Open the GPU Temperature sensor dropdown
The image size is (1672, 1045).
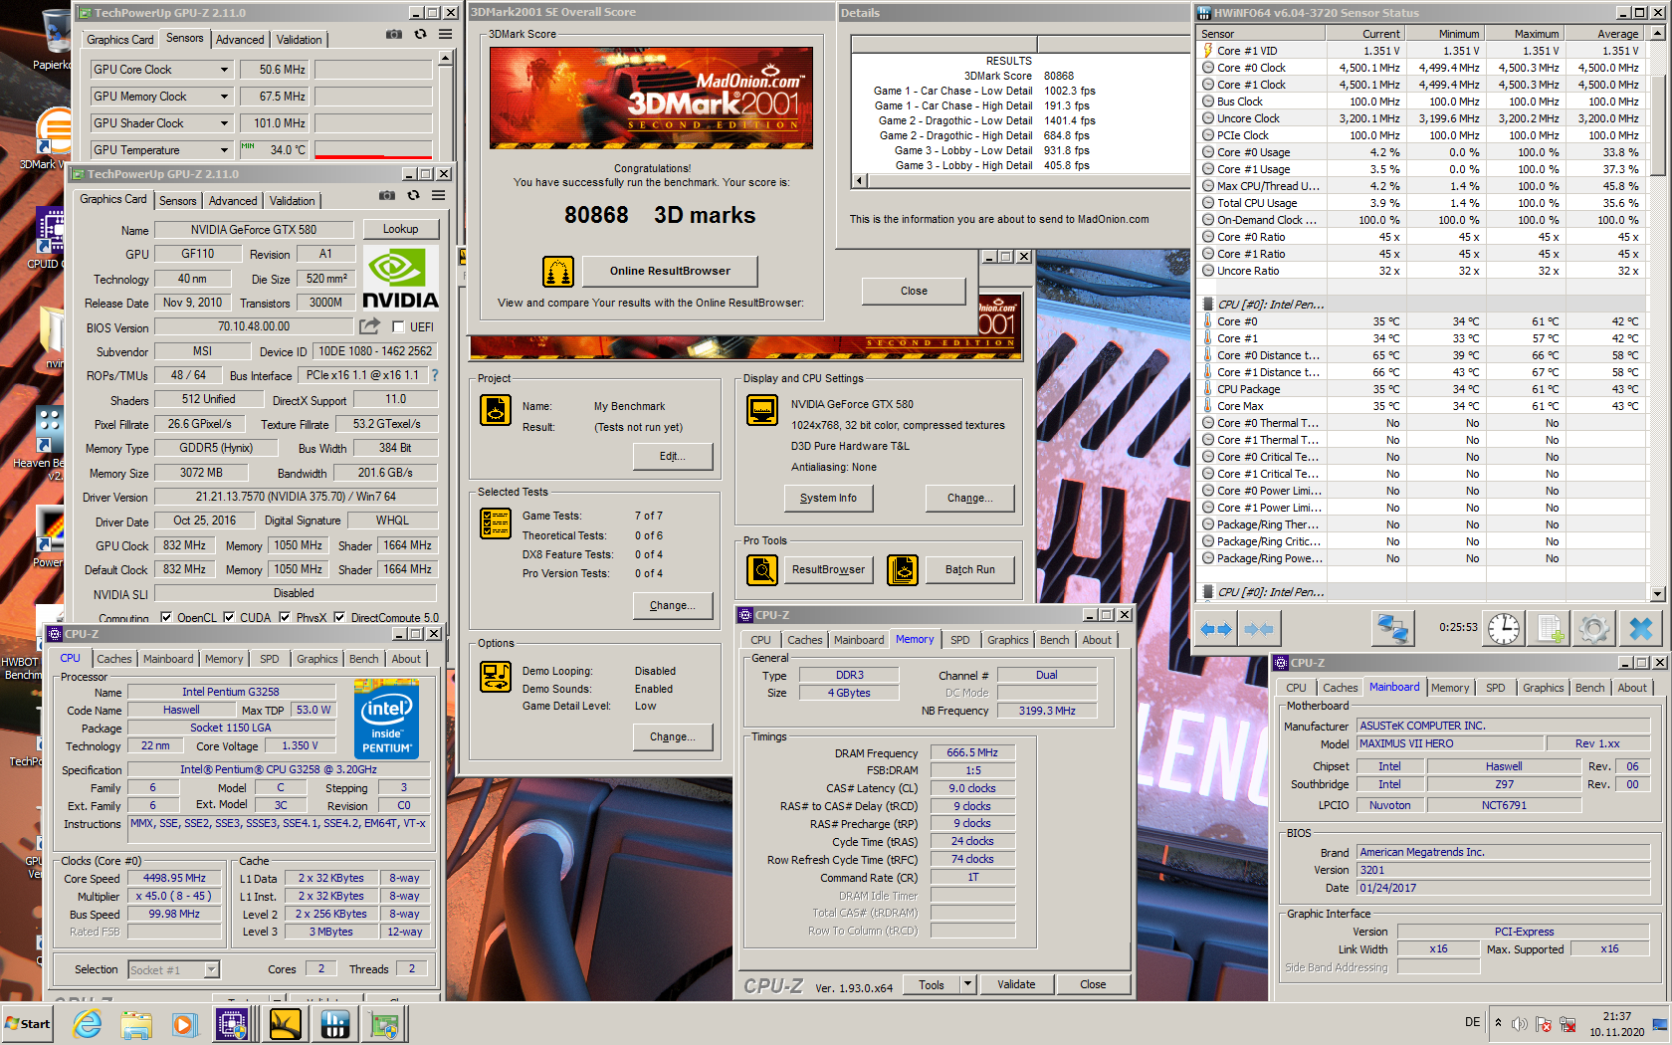(x=224, y=150)
